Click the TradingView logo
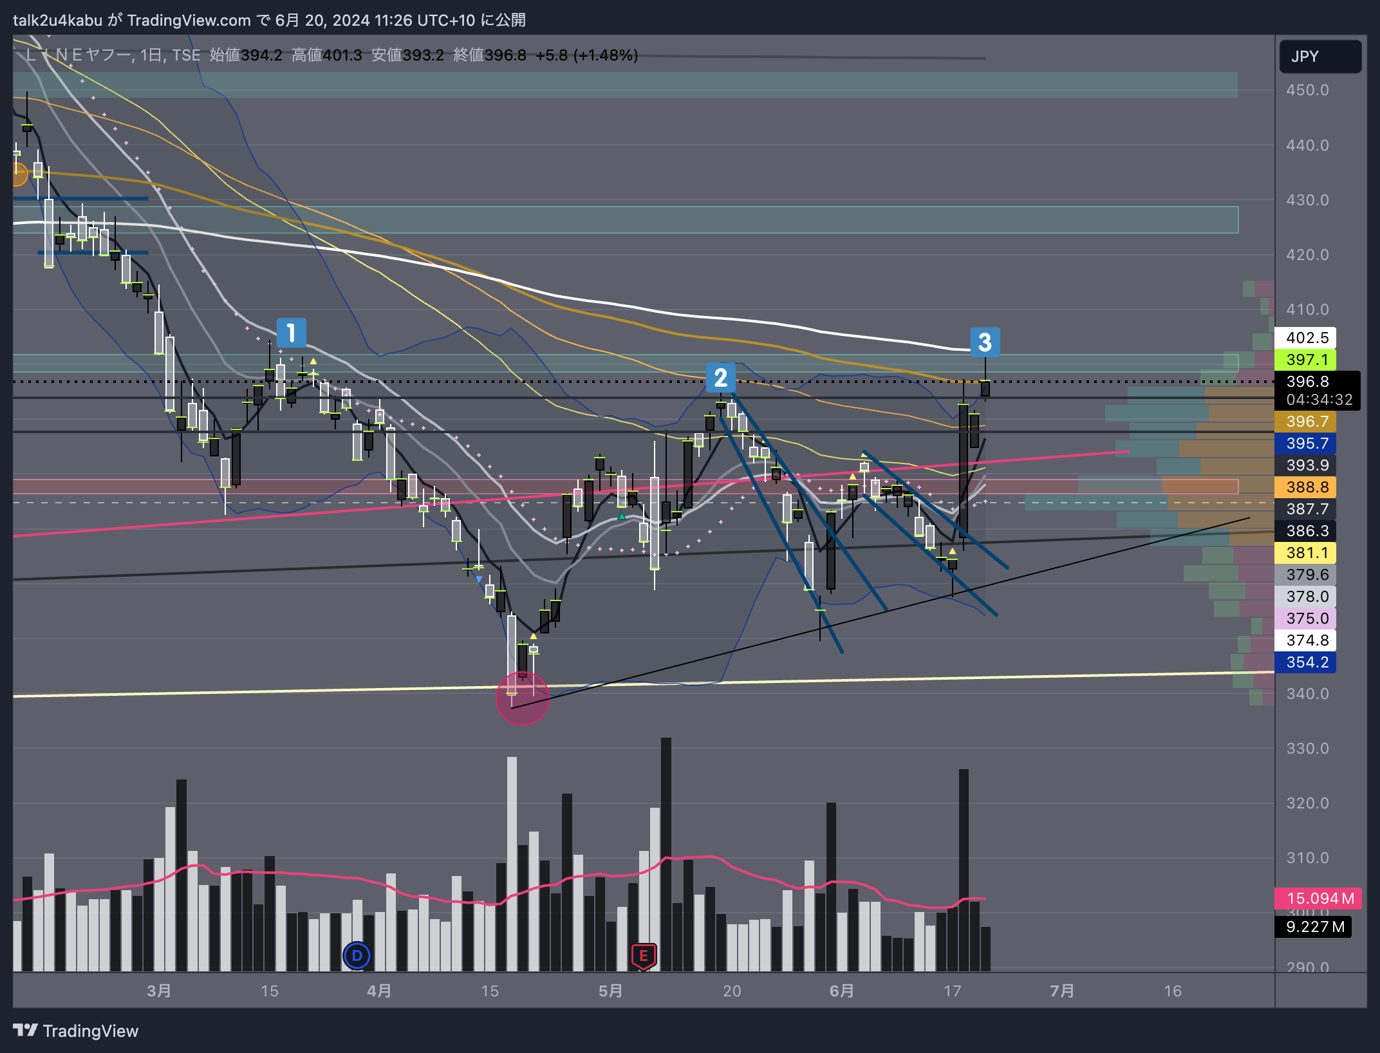 click(75, 1031)
